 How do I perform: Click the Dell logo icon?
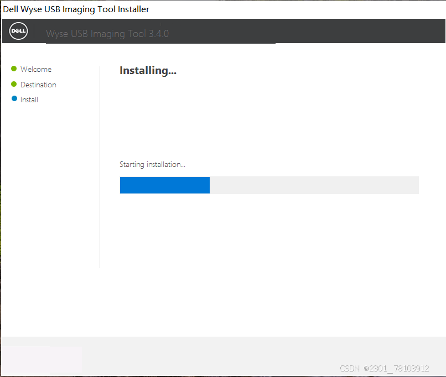pyautogui.click(x=18, y=31)
